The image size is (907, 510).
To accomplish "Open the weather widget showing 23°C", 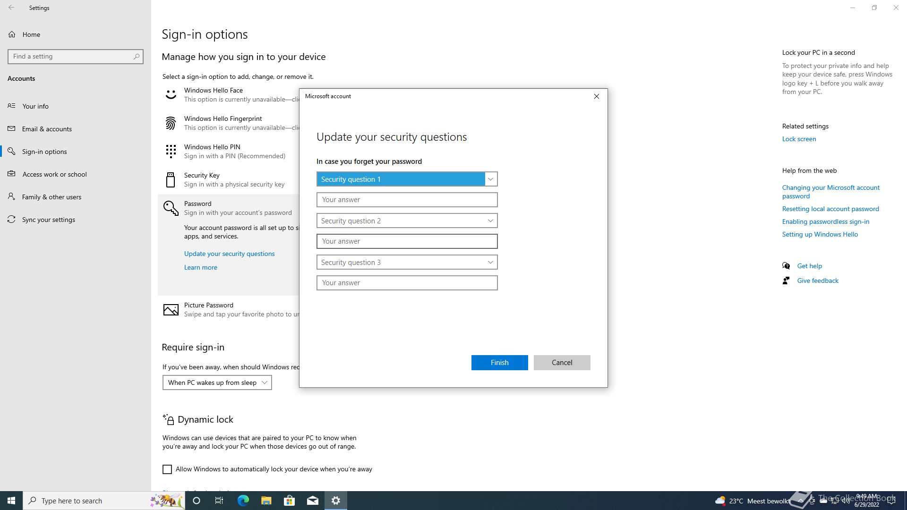I will pyautogui.click(x=752, y=501).
